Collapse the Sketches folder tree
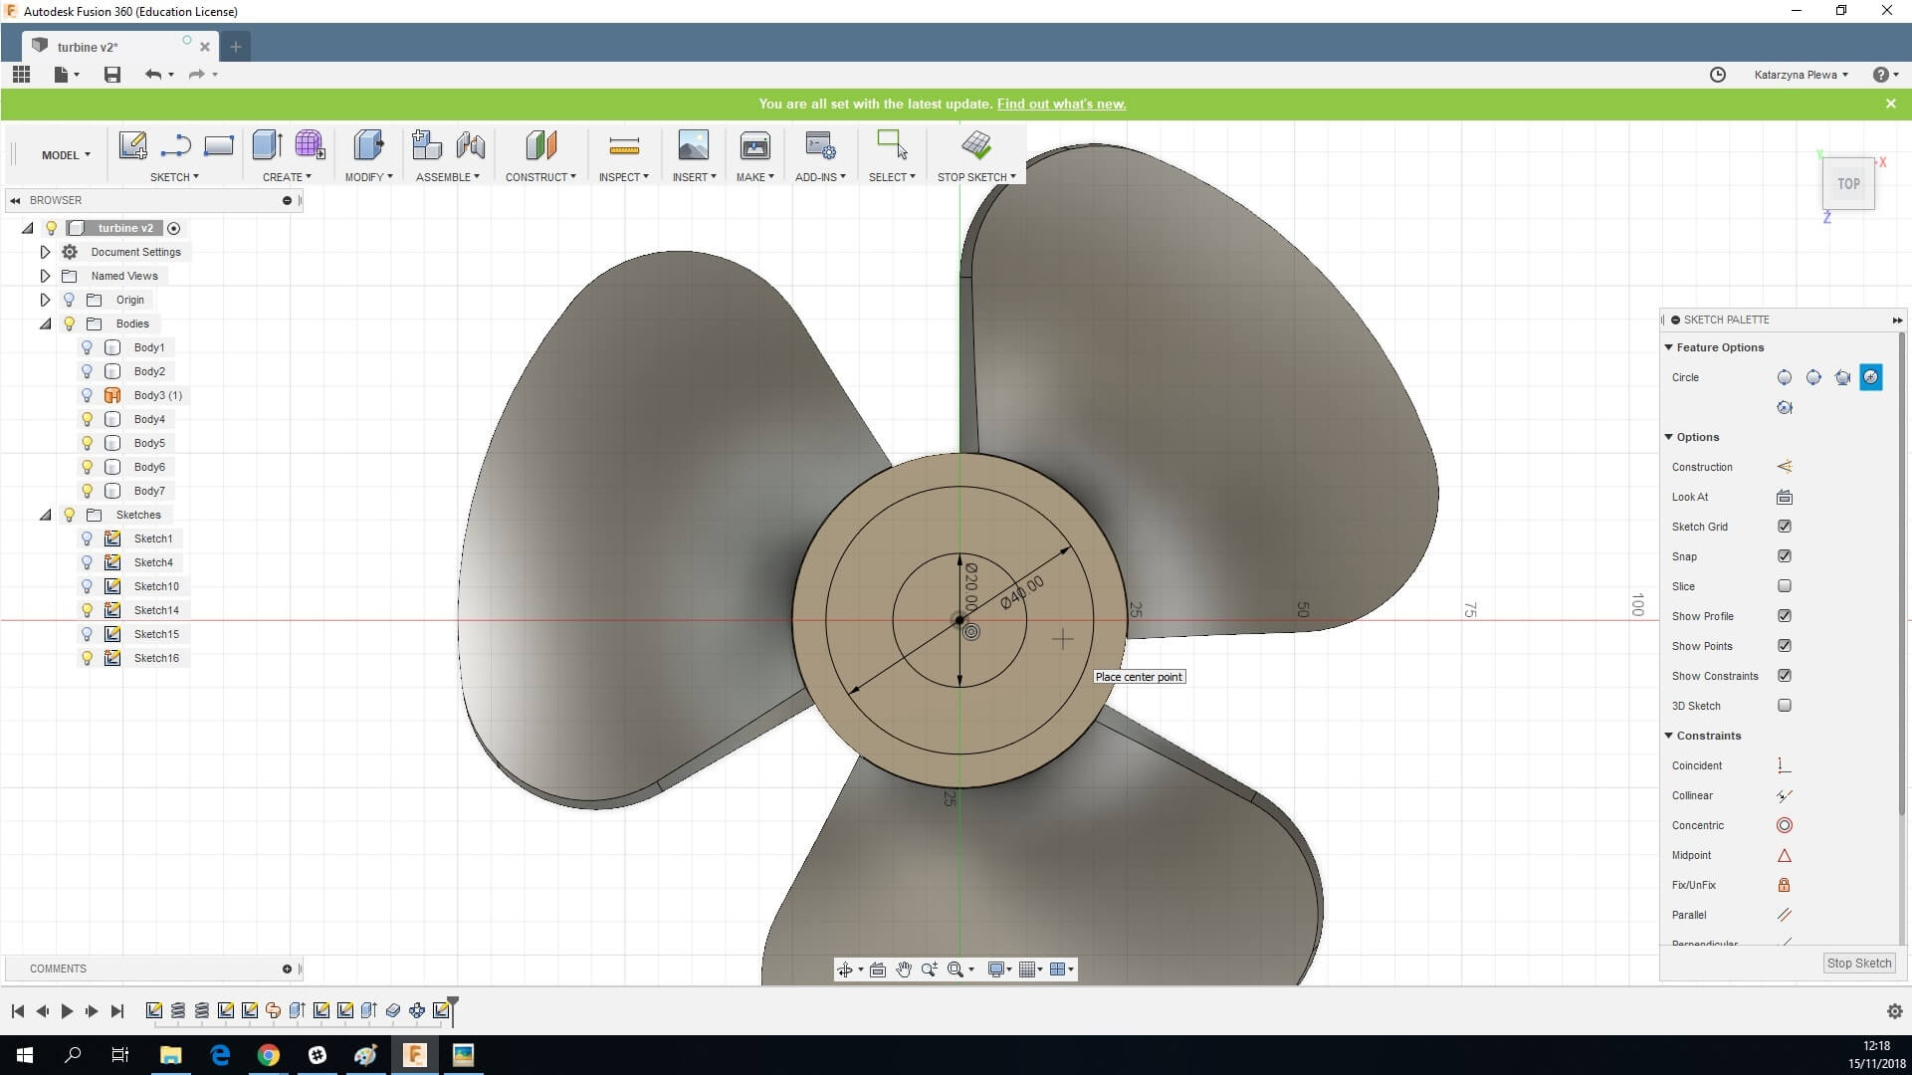Image resolution: width=1912 pixels, height=1075 pixels. tap(45, 515)
